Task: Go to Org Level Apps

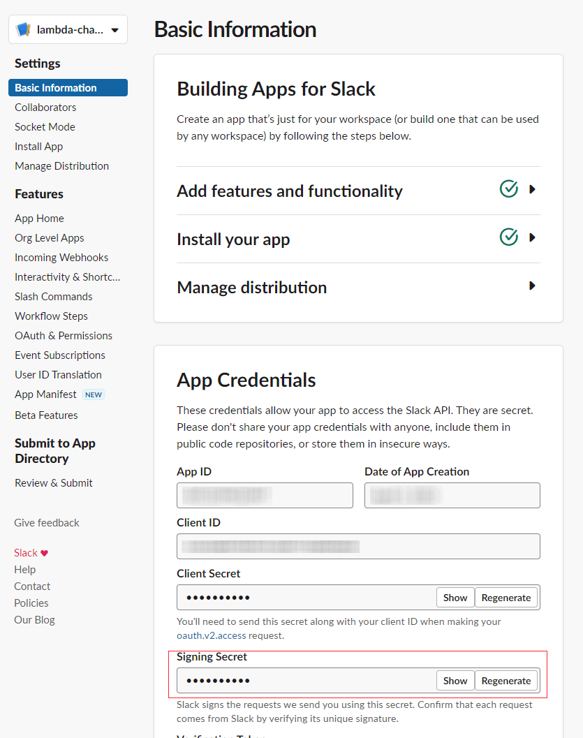Action: (50, 238)
